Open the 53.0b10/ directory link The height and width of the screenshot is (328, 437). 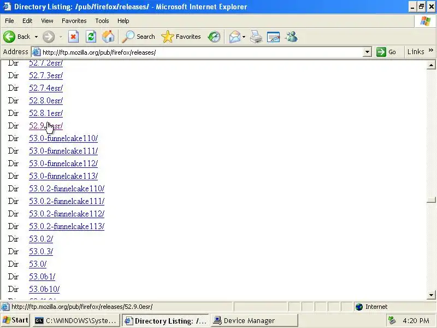[44, 289]
